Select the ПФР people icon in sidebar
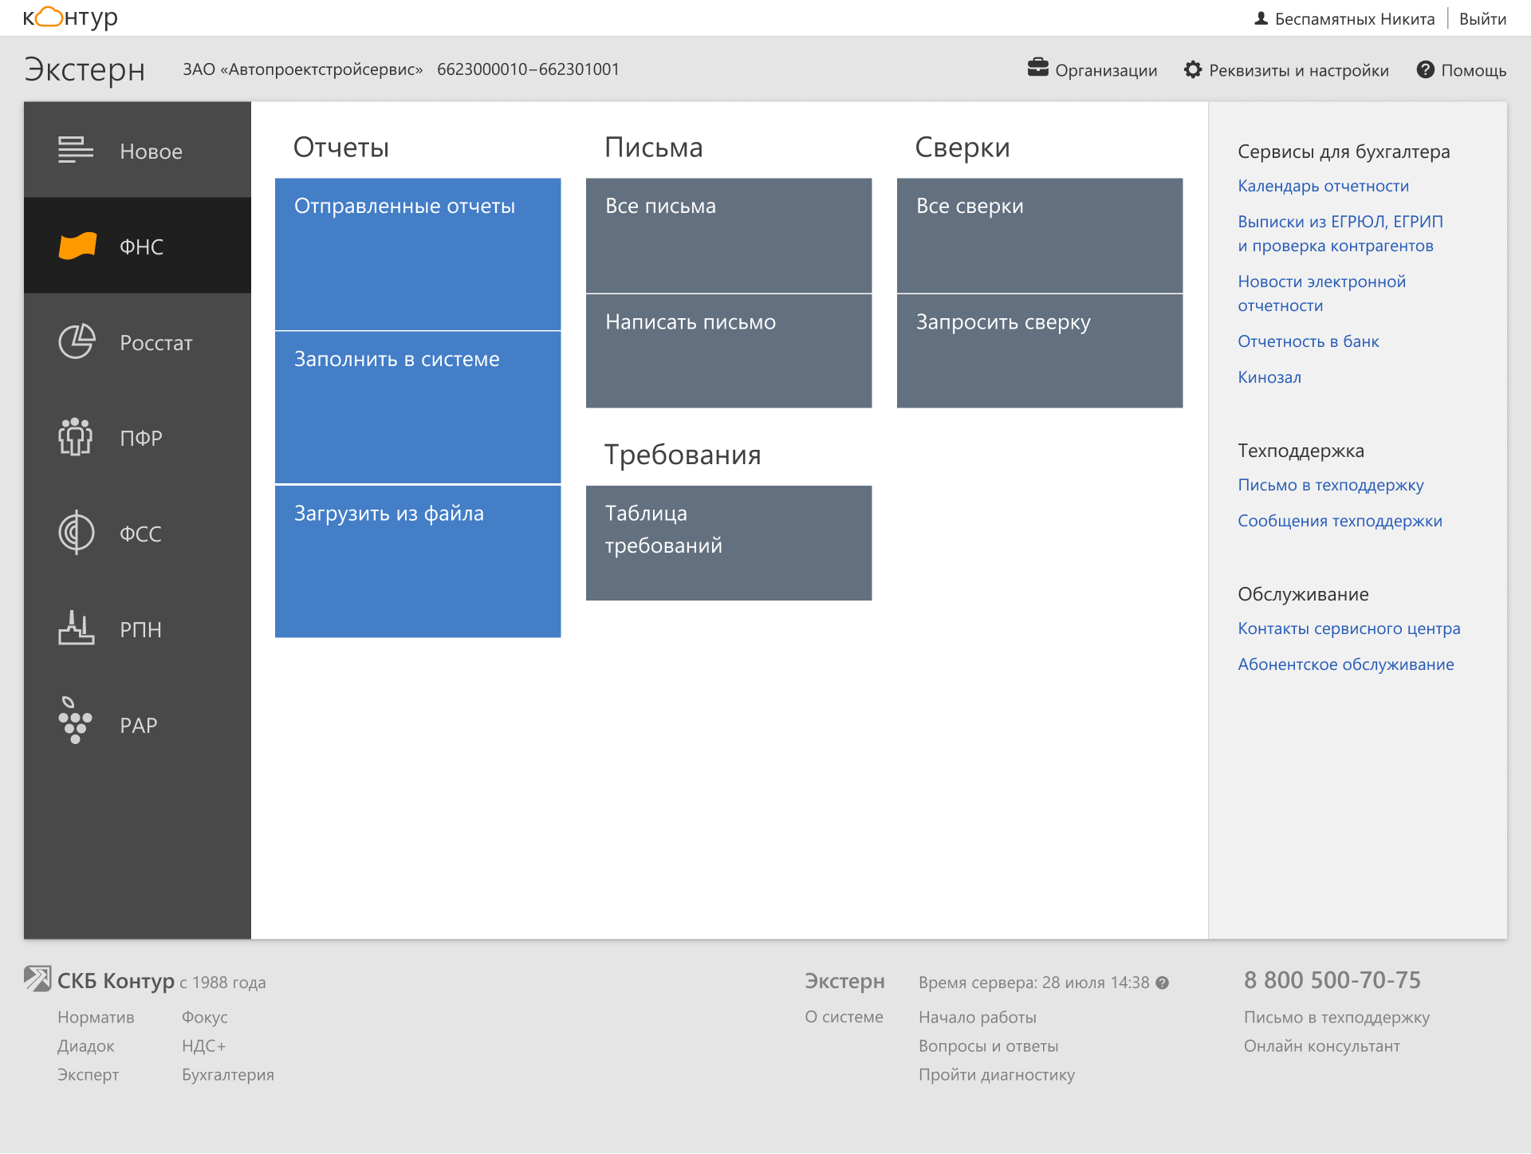The width and height of the screenshot is (1531, 1154). coord(76,437)
